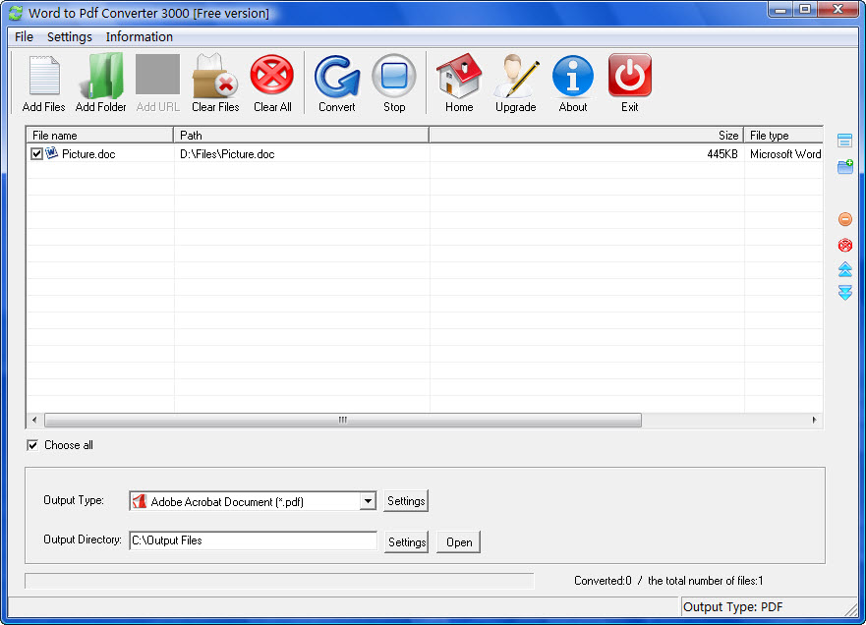866x625 pixels.
Task: Click the Word icon beside Picture.doc
Action: click(x=51, y=153)
